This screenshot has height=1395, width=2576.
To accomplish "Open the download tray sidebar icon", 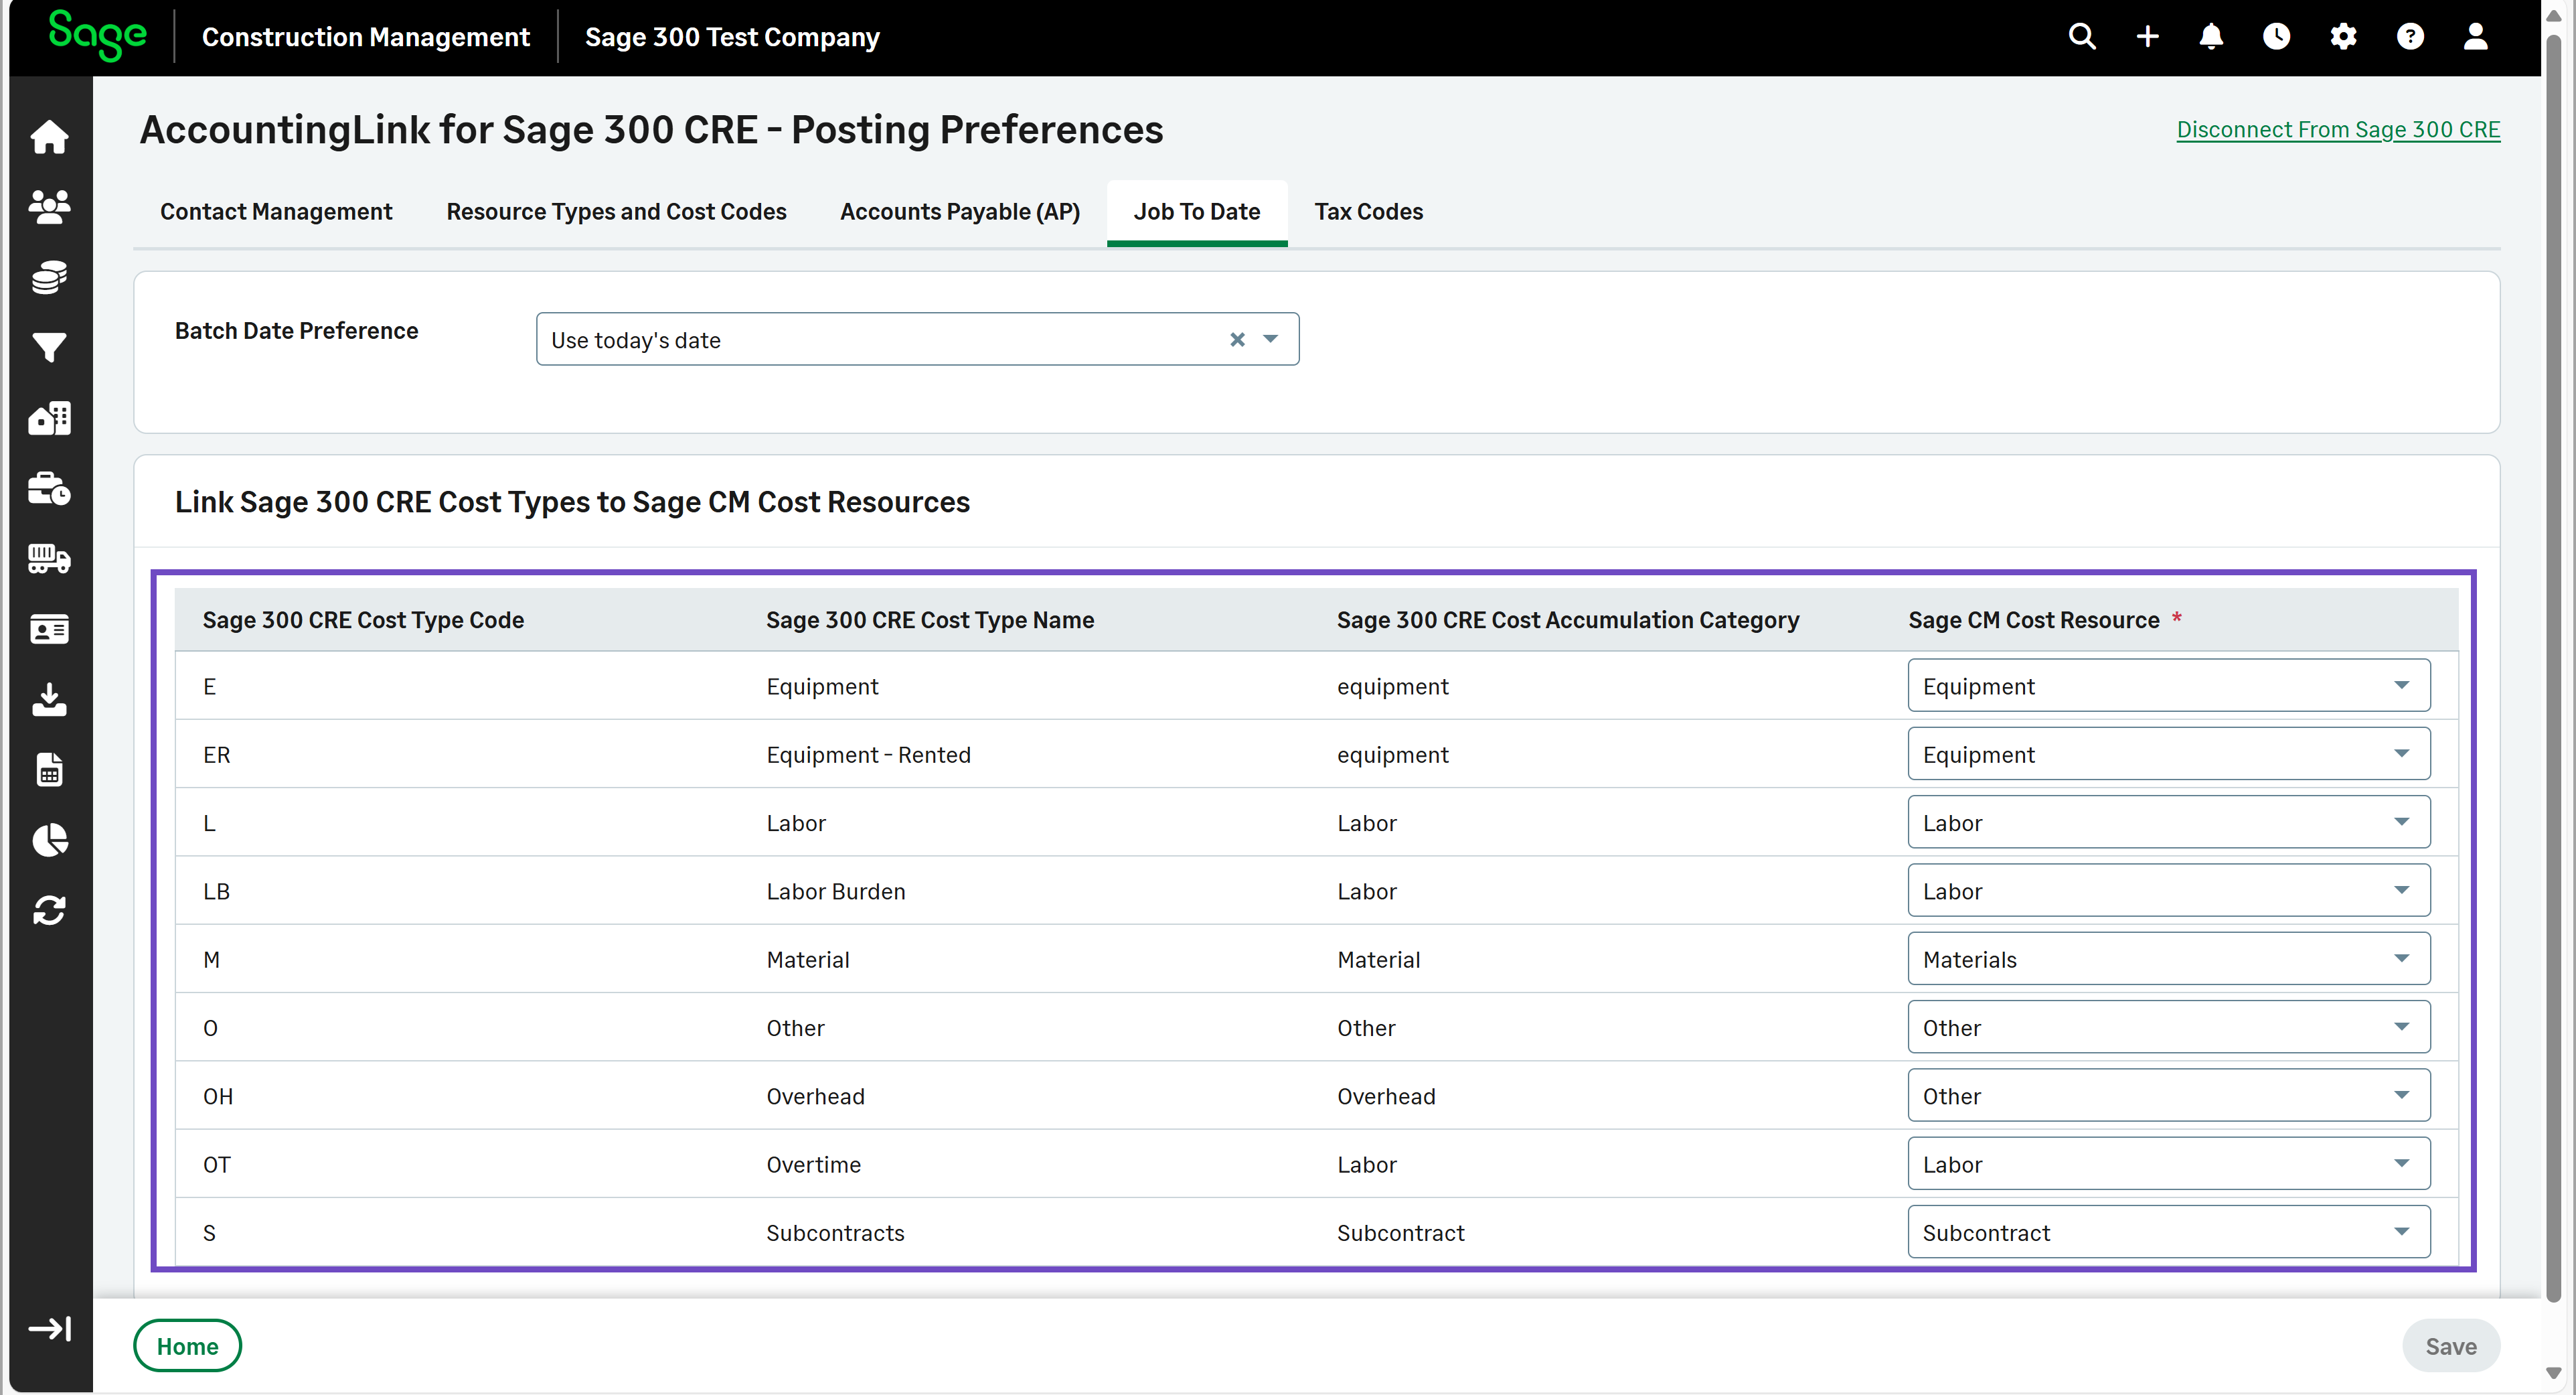I will tap(49, 699).
